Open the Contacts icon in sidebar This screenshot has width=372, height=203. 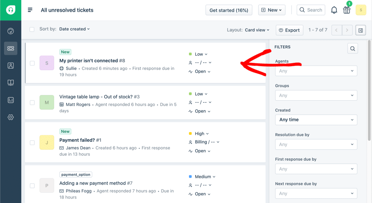11,66
